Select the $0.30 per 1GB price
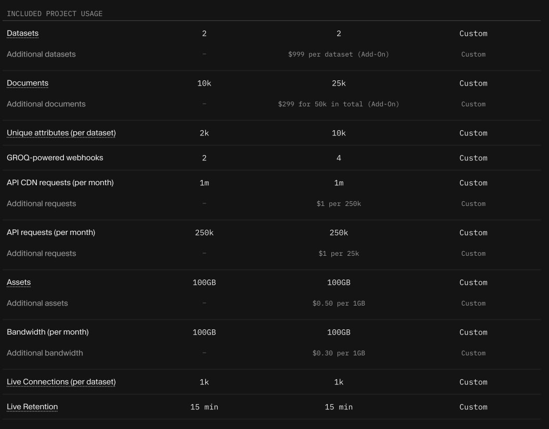 pyautogui.click(x=339, y=353)
